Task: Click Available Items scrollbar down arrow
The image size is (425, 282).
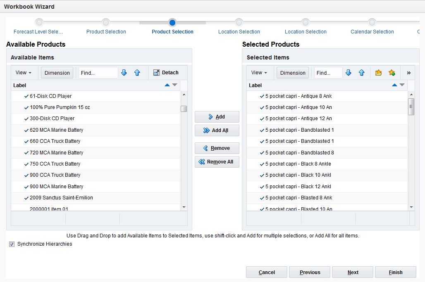Action: click(x=184, y=207)
